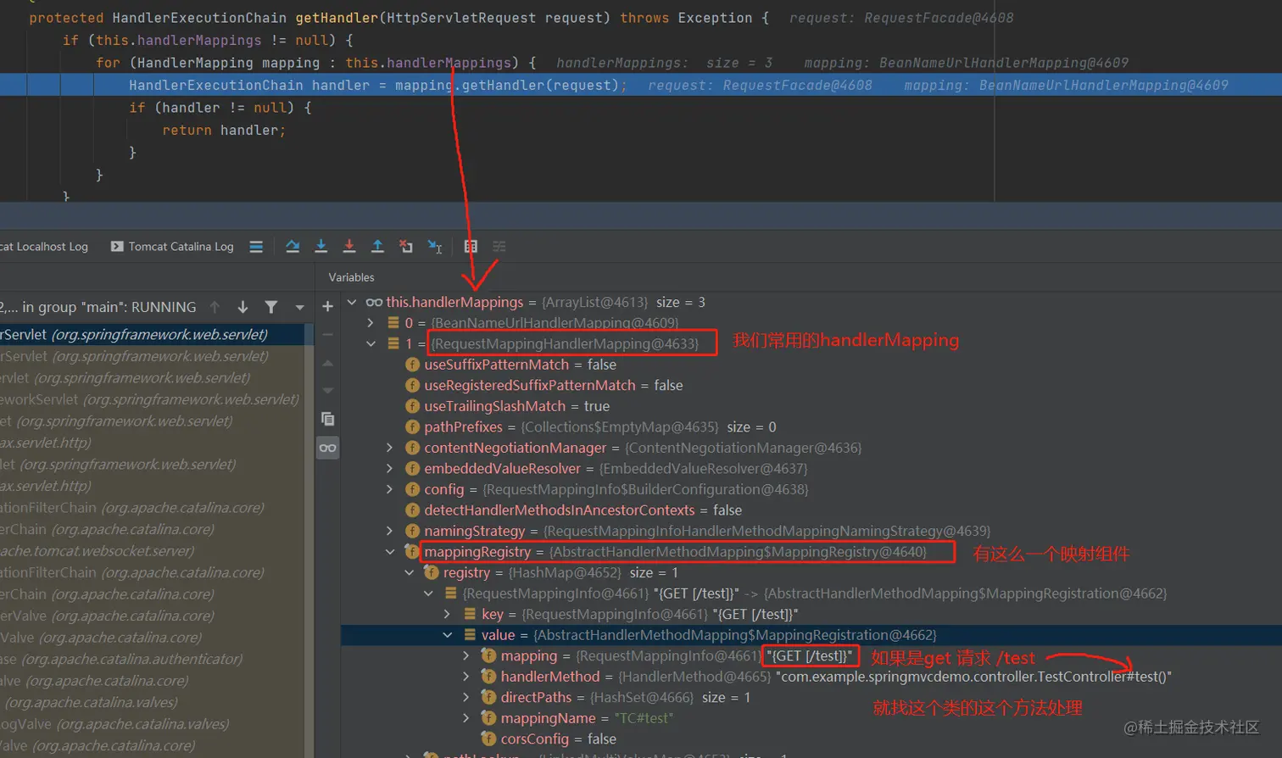
Task: Select Force Step Into (red arrow) icon
Action: pyautogui.click(x=349, y=246)
